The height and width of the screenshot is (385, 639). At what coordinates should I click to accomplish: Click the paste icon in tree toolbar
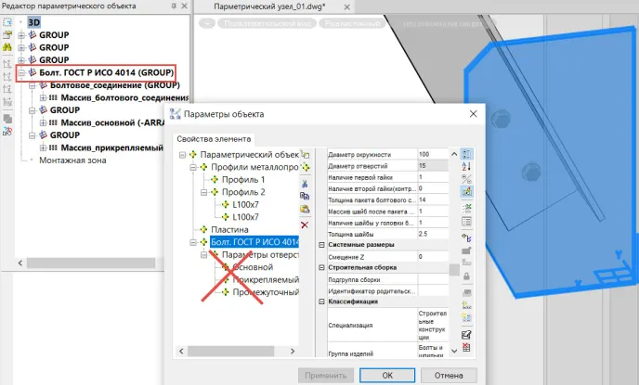click(305, 211)
